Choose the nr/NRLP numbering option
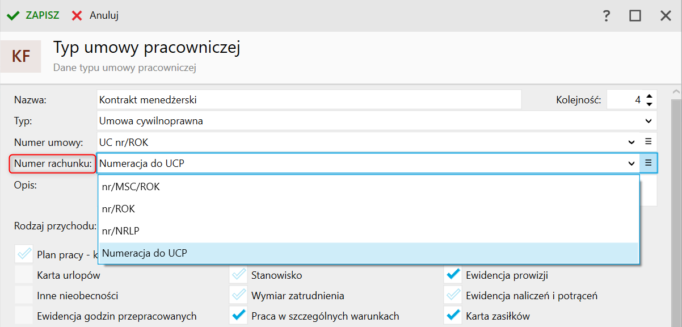Screen dimensions: 682x327 click(121, 231)
